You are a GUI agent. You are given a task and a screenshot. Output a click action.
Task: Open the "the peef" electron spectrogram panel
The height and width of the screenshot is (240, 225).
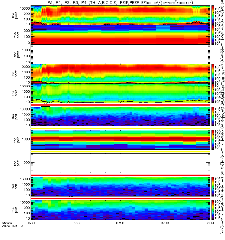coord(120,93)
